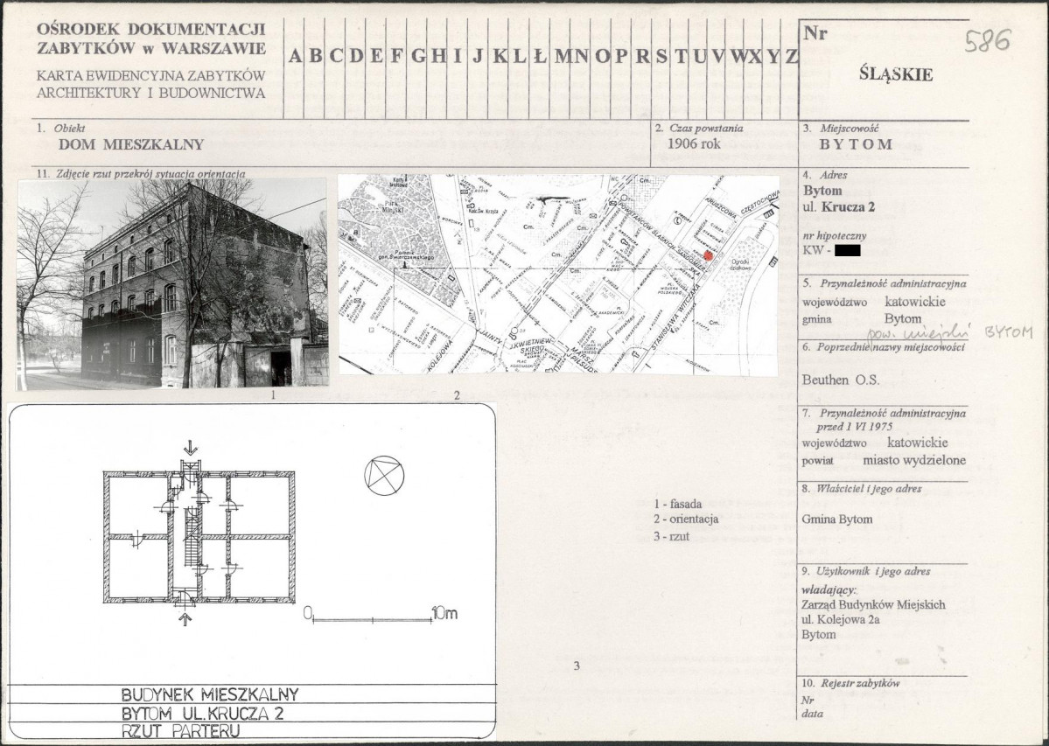Click the 0 to 10m scale bar
Screen dimensions: 1049x746
(x=380, y=614)
